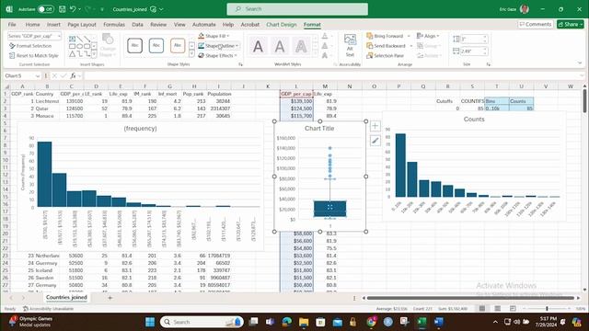The width and height of the screenshot is (589, 331).
Task: Click the Chart Elements plus button
Action: coord(375,126)
